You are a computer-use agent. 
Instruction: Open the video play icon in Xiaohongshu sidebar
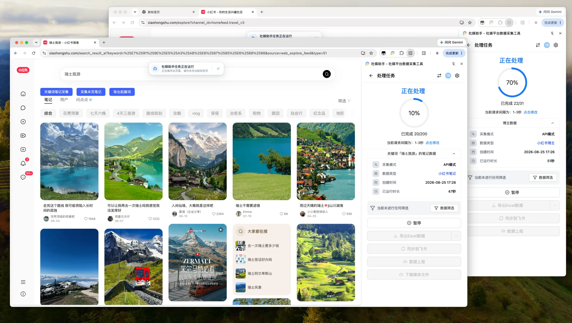pos(23,122)
